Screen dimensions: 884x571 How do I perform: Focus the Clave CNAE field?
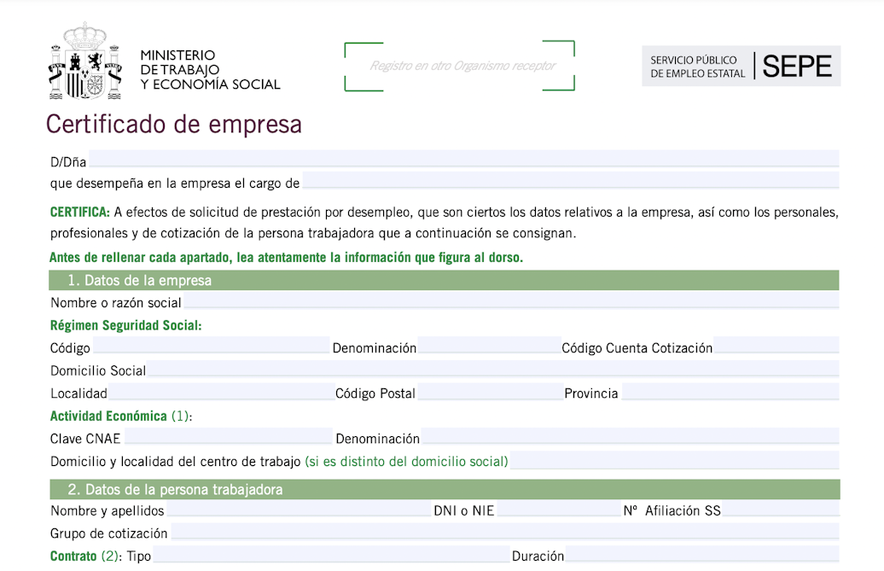(x=229, y=436)
